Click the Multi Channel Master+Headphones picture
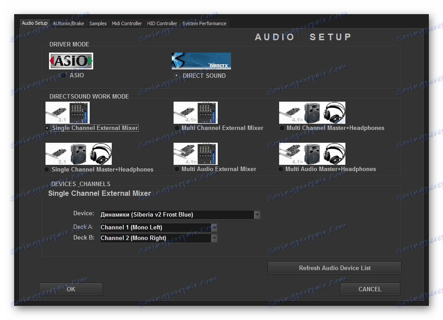Screen dimensions: 443x320 (x=312, y=113)
